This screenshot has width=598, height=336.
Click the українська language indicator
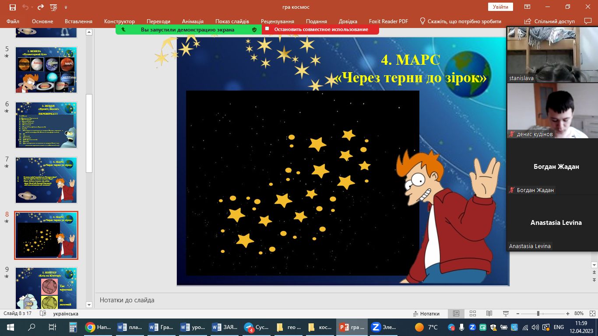(66, 314)
